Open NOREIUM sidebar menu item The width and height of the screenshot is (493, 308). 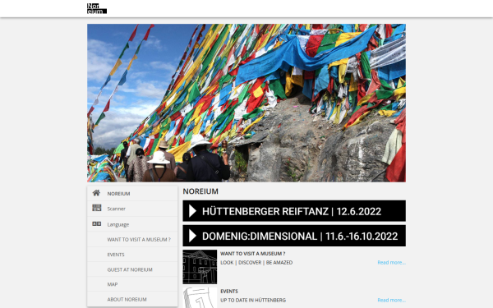[x=132, y=193]
